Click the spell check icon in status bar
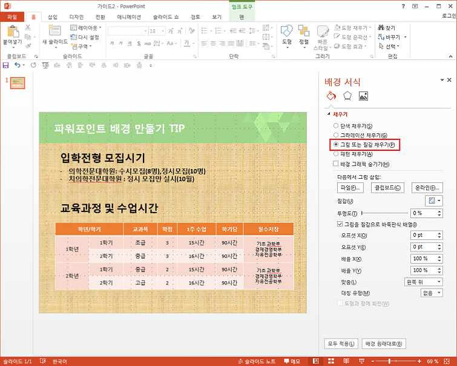Image resolution: width=457 pixels, height=366 pixels. coord(43,361)
